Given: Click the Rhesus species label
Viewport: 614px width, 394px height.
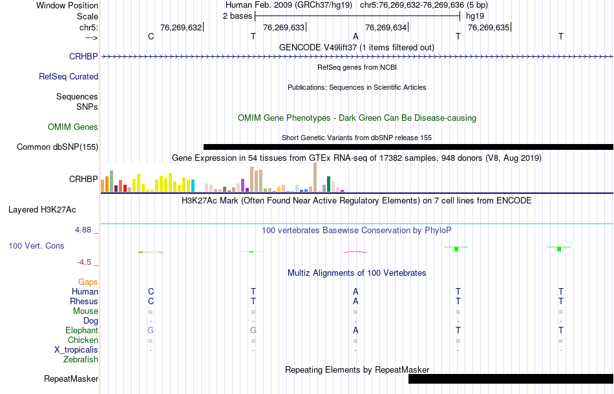Looking at the screenshot, I should click(84, 301).
